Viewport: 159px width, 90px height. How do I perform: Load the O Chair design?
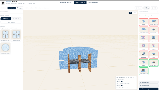pyautogui.click(x=144, y=47)
